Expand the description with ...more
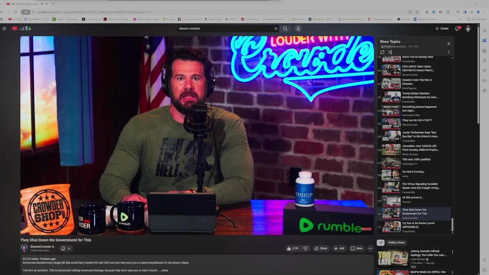The width and height of the screenshot is (489, 275). 164,270
